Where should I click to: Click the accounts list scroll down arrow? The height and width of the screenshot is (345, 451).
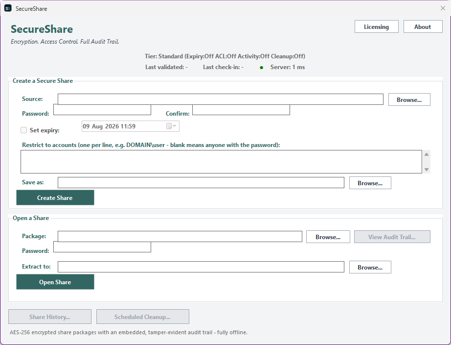pyautogui.click(x=427, y=170)
